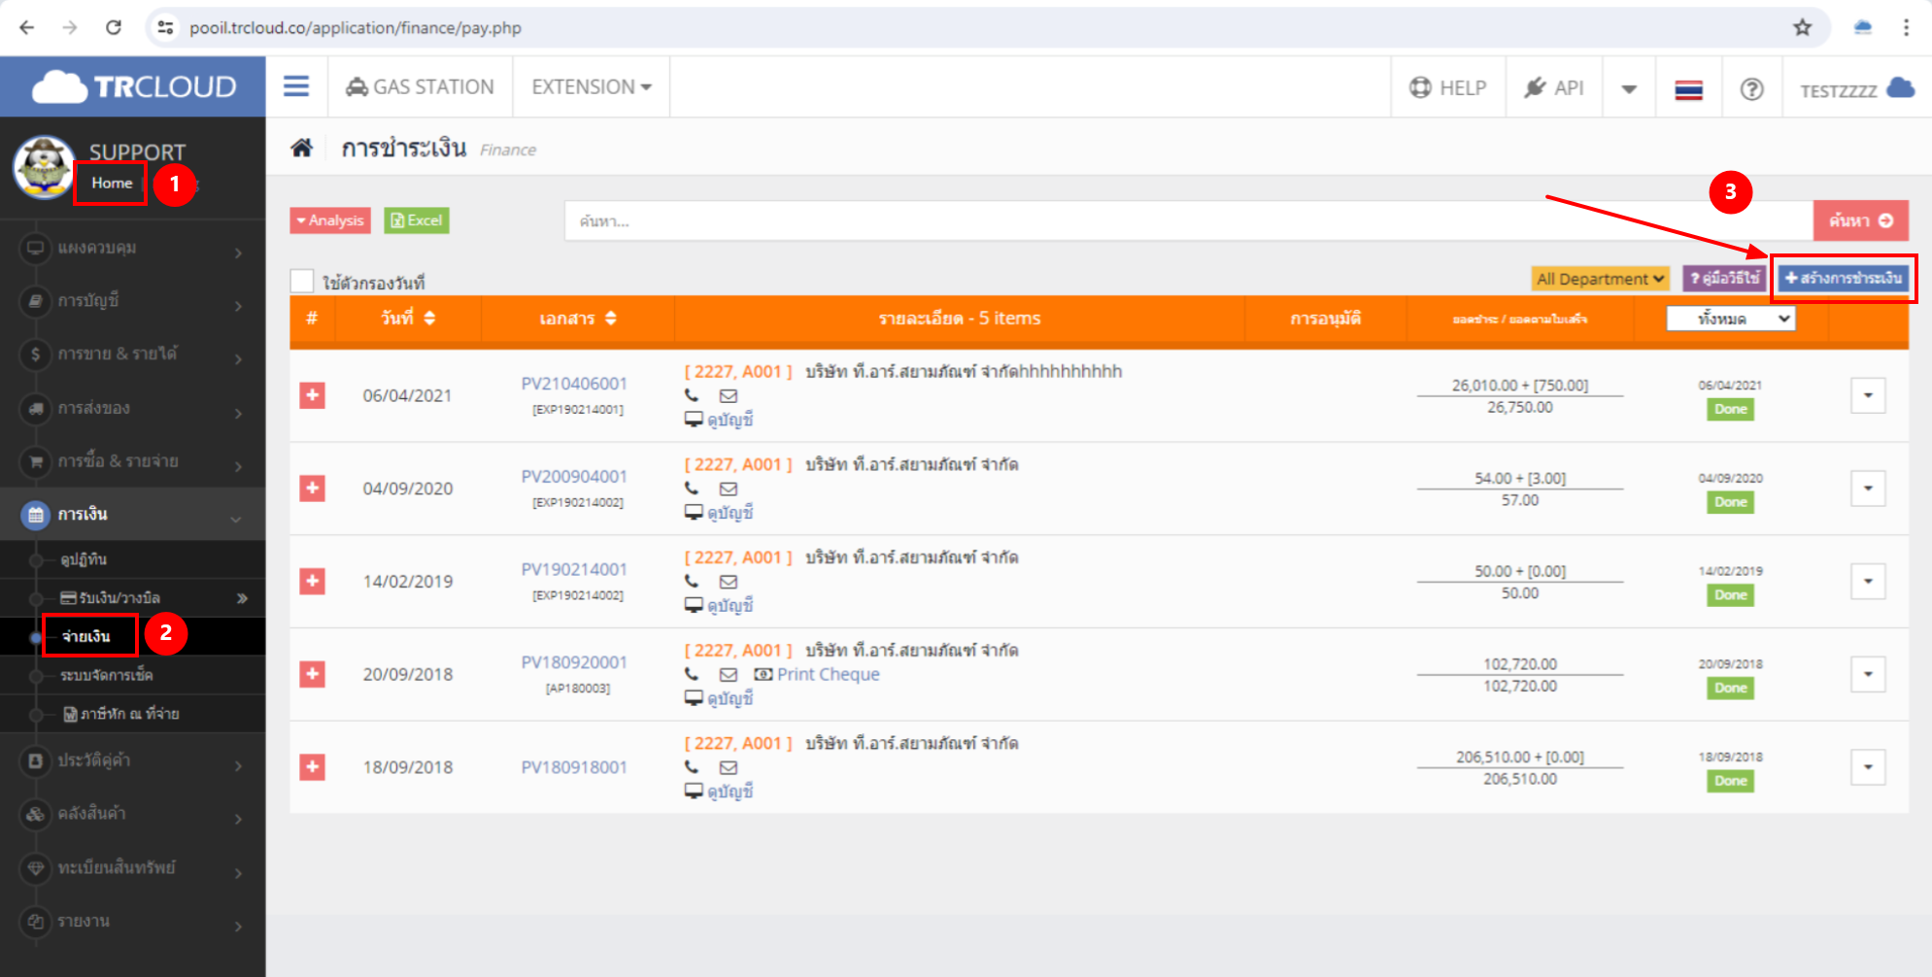Expand การส่งของ sidebar menu
This screenshot has width=1932, height=977.
tap(132, 408)
